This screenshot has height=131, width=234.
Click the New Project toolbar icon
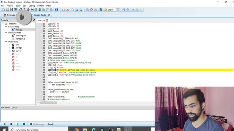tap(3, 10)
